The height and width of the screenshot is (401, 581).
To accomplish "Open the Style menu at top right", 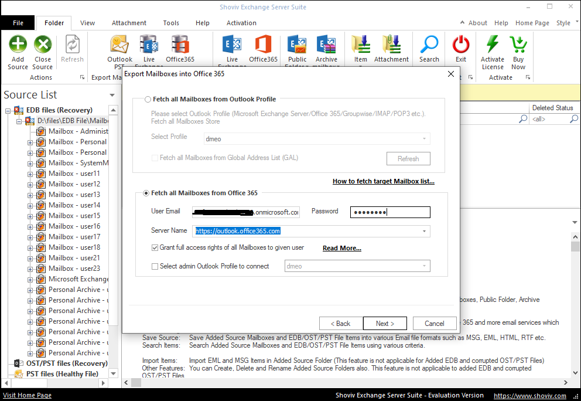I will coord(563,23).
